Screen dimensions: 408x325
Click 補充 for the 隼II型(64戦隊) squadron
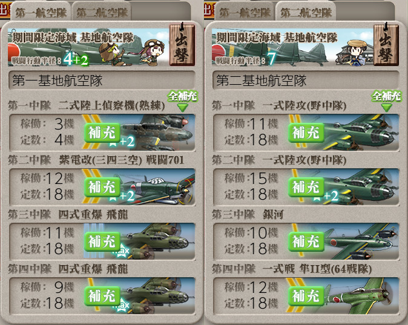pos(306,296)
